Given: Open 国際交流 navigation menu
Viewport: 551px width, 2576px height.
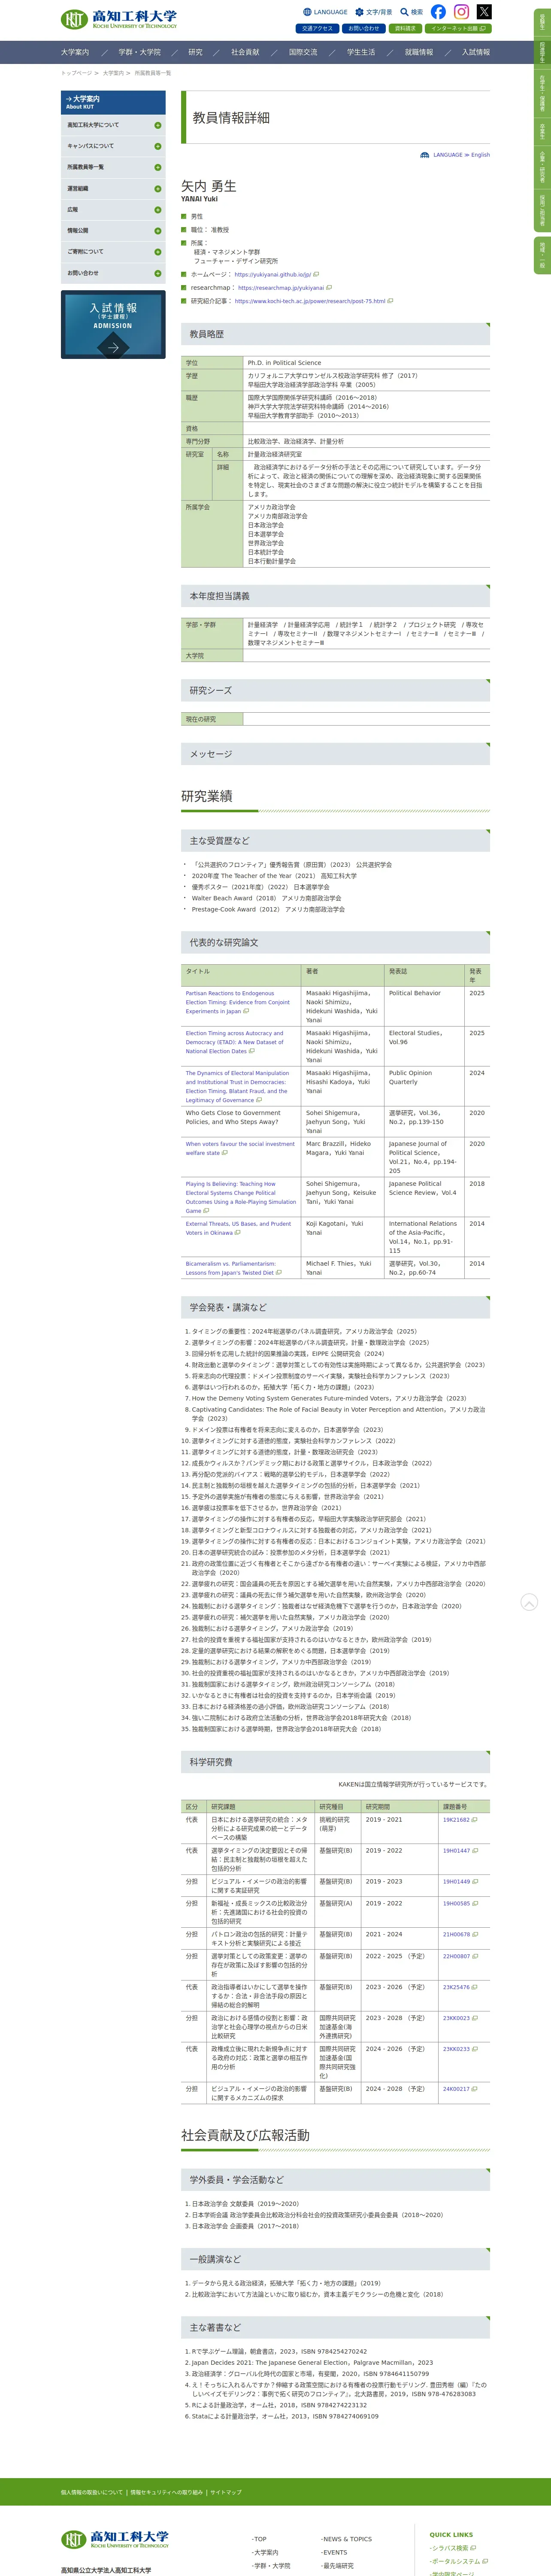Looking at the screenshot, I should pos(303,52).
